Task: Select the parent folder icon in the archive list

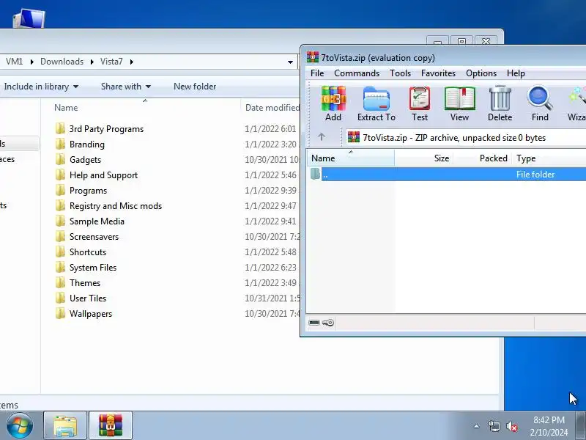Action: click(x=315, y=174)
